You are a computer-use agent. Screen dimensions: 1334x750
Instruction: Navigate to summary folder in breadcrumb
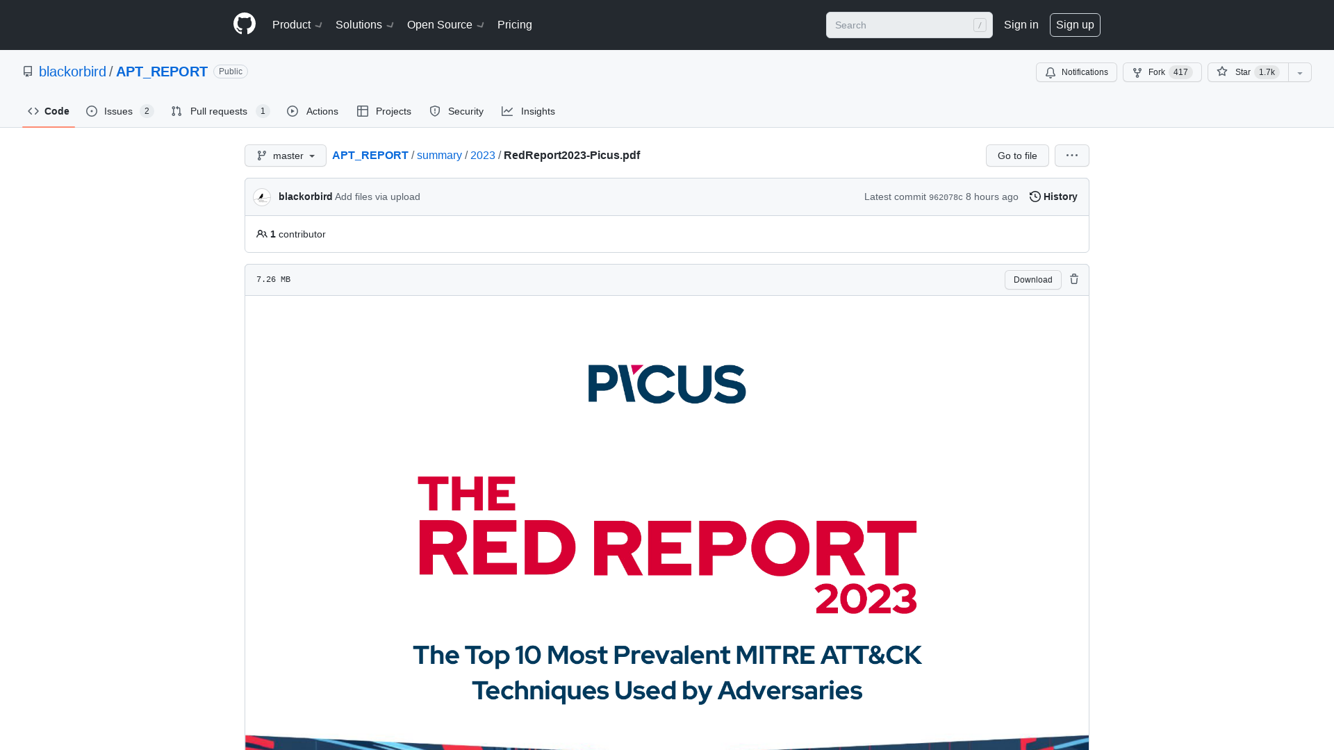[x=439, y=155]
